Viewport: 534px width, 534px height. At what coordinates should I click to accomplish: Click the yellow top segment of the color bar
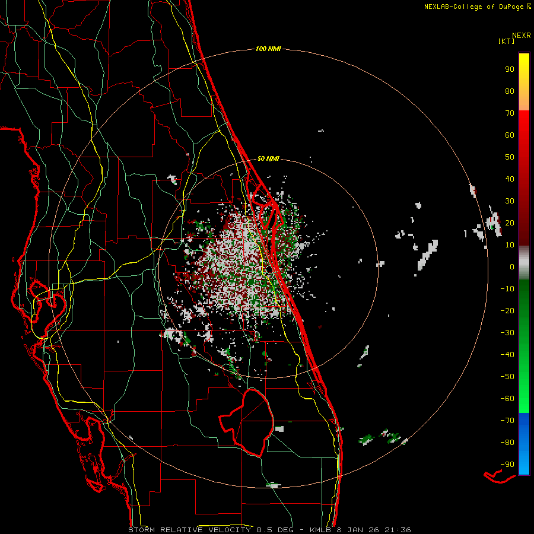pyautogui.click(x=524, y=82)
